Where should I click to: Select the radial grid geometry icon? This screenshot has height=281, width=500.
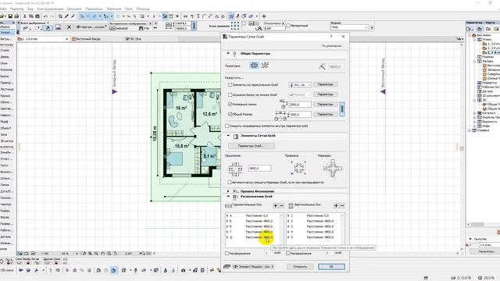click(x=265, y=66)
